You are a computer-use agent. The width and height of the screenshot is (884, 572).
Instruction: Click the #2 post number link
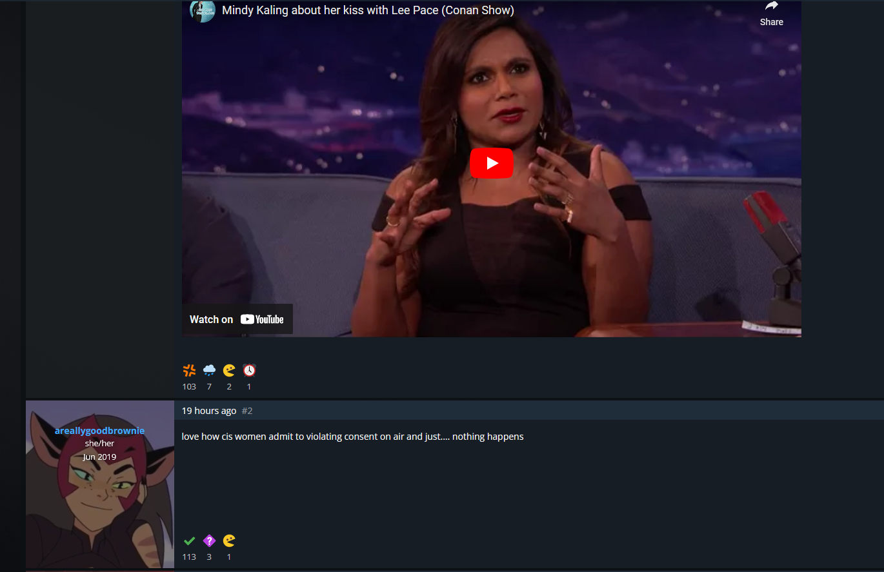click(x=247, y=411)
